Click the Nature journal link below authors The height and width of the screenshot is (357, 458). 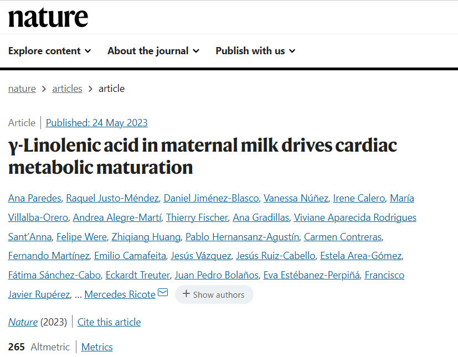(x=23, y=322)
